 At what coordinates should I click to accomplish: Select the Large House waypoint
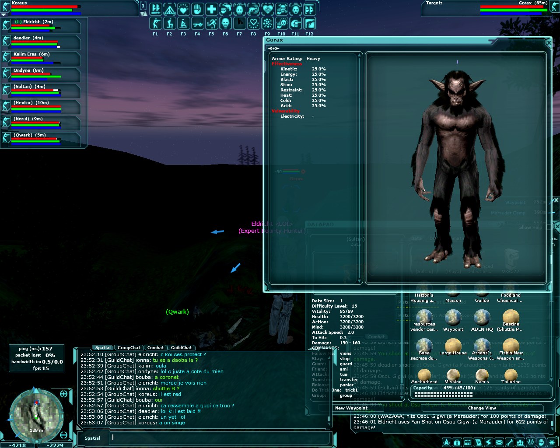tap(453, 346)
